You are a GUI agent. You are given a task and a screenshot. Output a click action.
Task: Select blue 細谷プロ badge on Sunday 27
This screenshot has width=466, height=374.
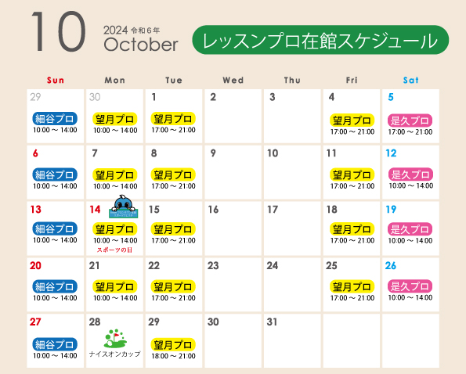pyautogui.click(x=55, y=344)
